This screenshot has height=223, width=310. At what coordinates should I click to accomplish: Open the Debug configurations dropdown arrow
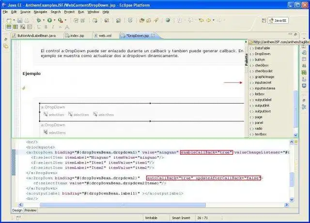click(44, 20)
